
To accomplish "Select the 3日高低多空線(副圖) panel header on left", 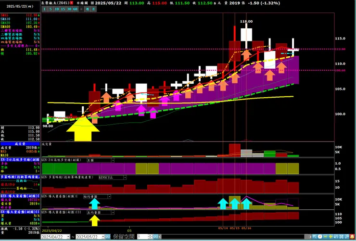I will pyautogui.click(x=20, y=160).
